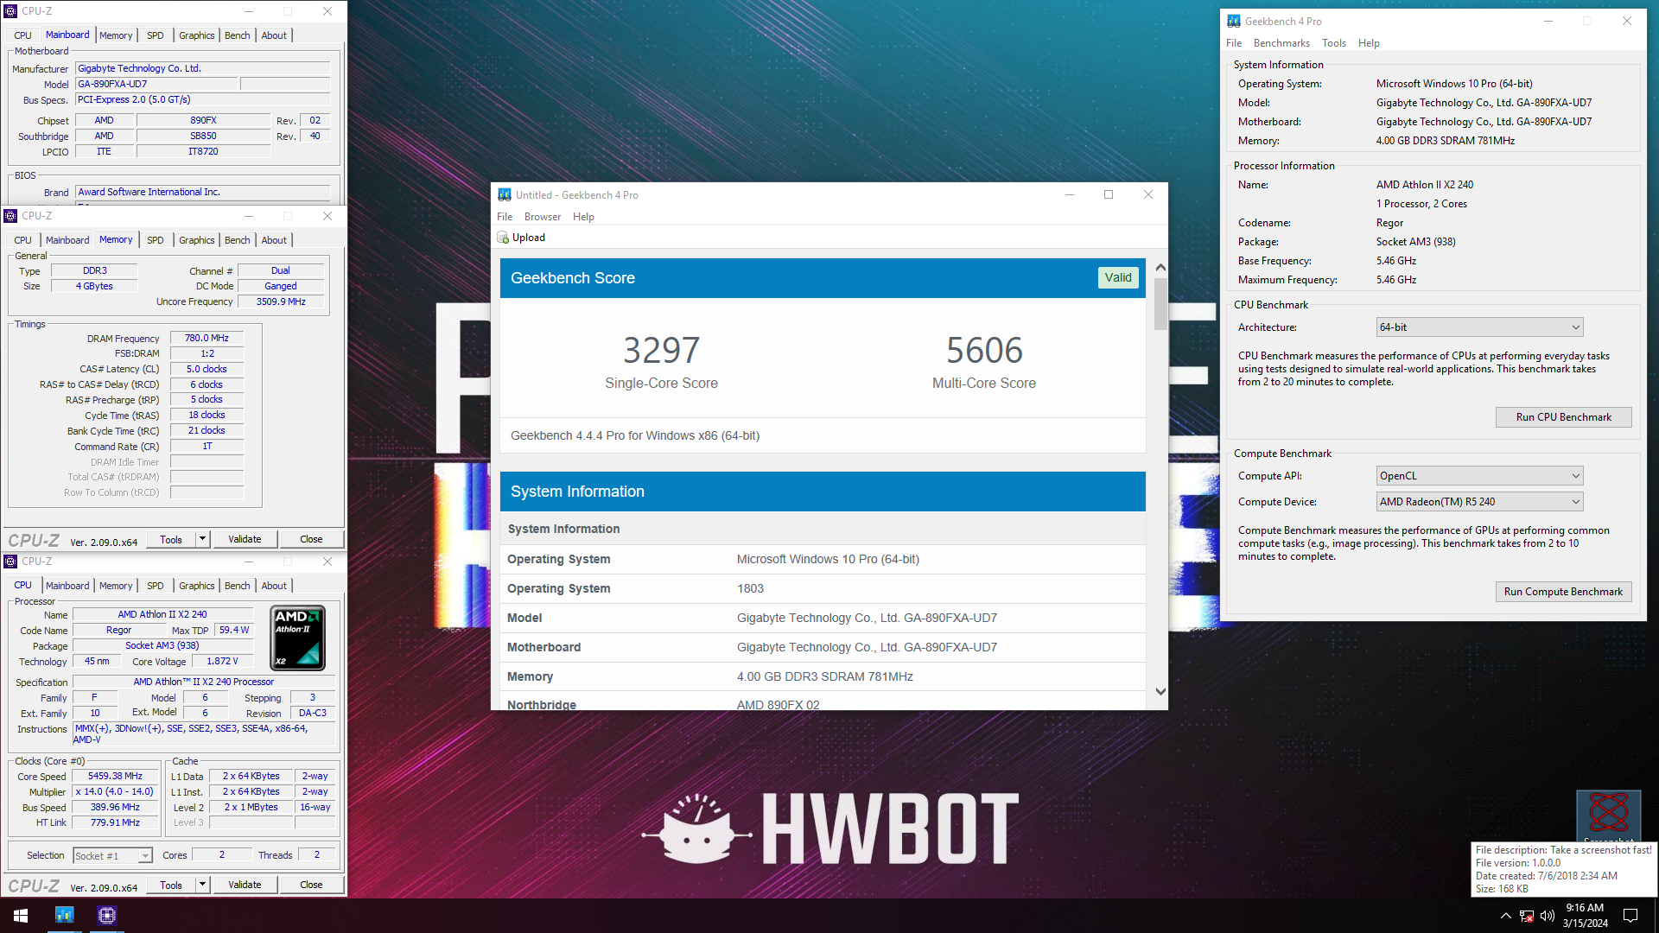Click the scroll down arrow in Geekbench results

tap(1160, 692)
